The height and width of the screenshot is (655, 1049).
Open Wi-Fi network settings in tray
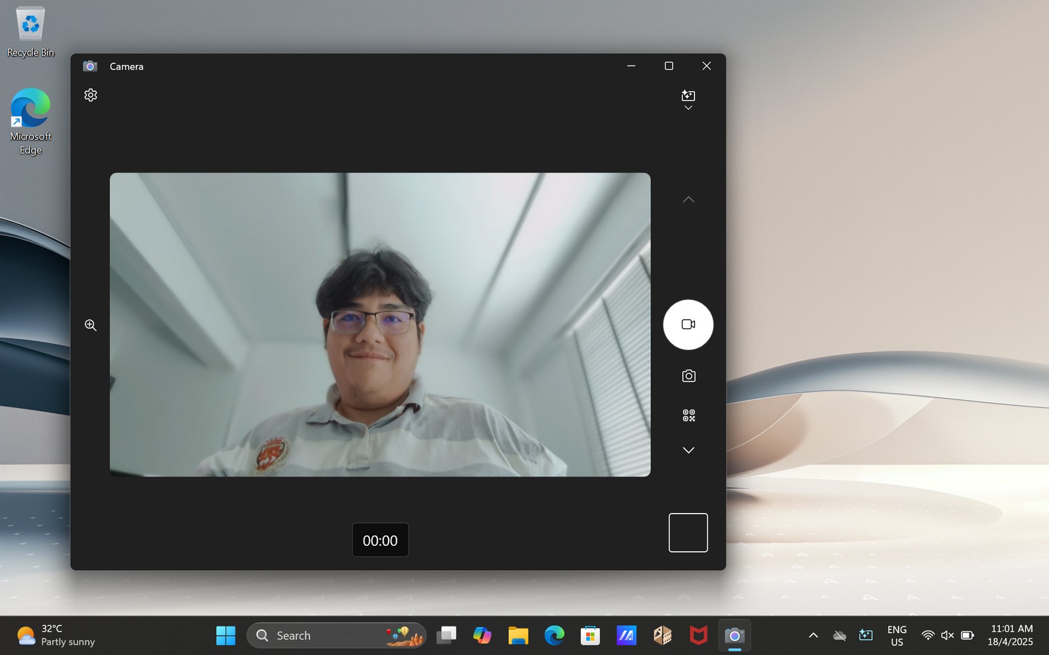point(928,636)
